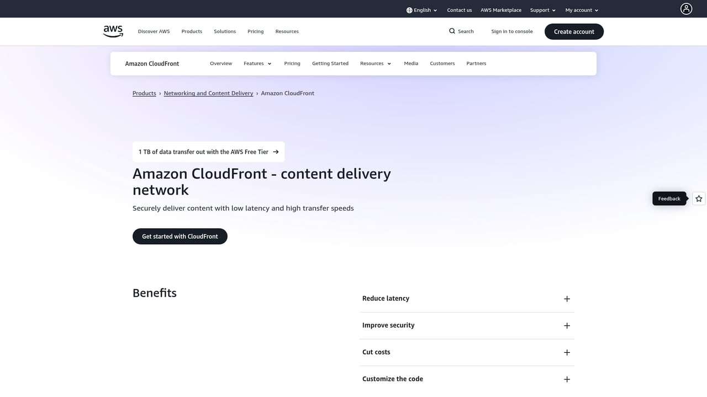Click Get started with CloudFront
The height and width of the screenshot is (397, 707).
(180, 236)
